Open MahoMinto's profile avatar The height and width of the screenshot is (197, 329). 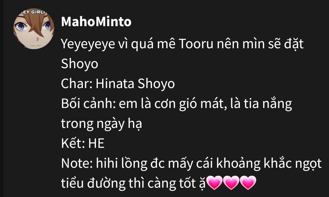(x=34, y=29)
